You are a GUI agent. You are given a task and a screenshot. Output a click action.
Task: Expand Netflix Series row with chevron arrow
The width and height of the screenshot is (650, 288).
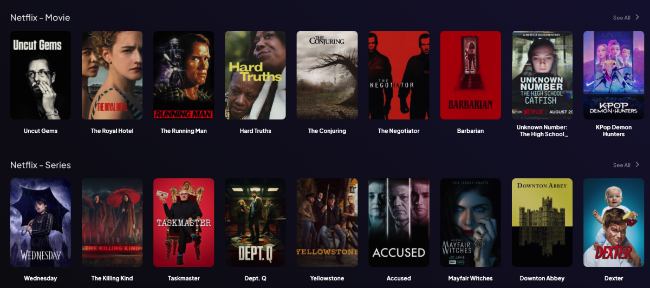point(638,165)
